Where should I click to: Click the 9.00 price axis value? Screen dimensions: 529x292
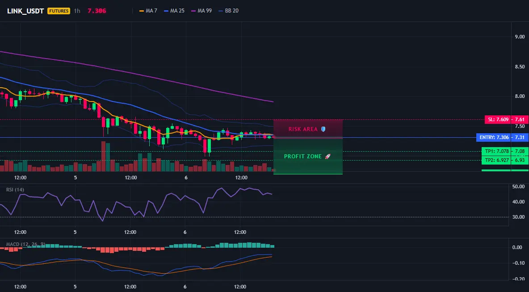520,37
